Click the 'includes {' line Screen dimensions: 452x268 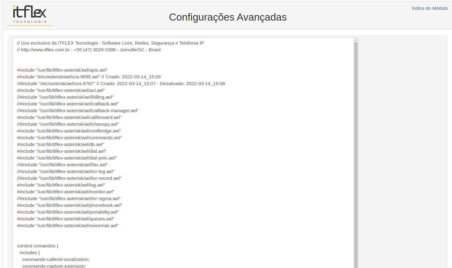pos(30,253)
